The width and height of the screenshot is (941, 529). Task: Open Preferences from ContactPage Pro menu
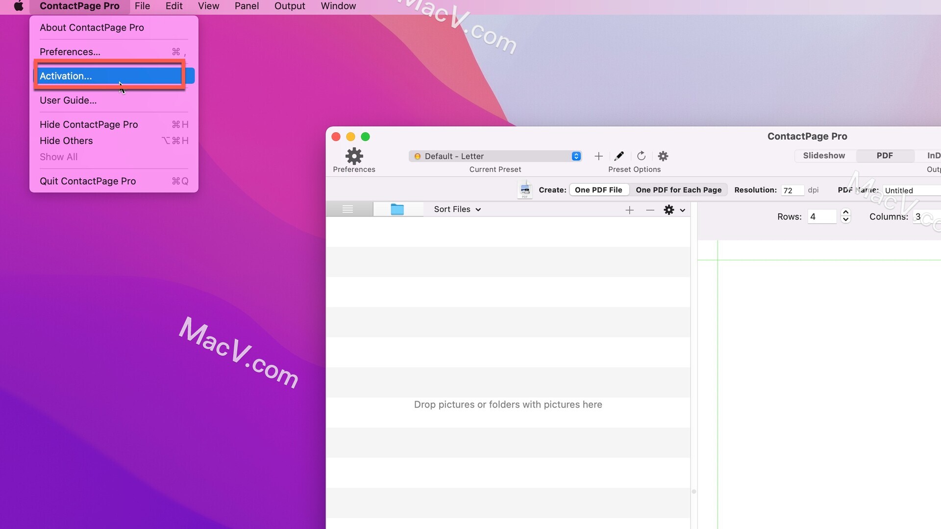(x=70, y=51)
